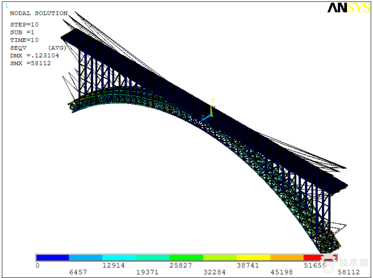Pick the bright green legend color band
Image resolution: width=373 pixels, height=278 pixels.
[186, 257]
